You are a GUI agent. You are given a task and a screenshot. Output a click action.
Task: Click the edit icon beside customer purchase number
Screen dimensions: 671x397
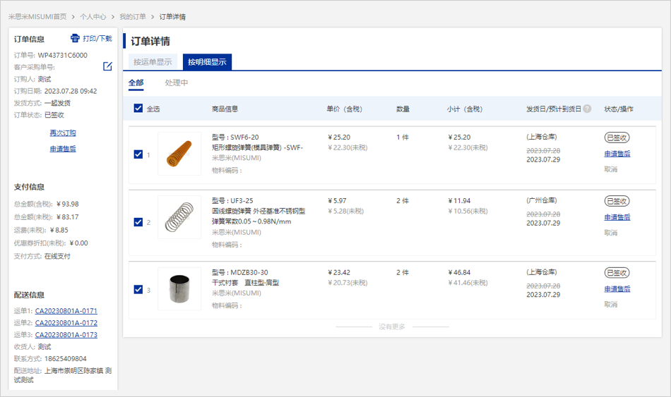pos(107,66)
